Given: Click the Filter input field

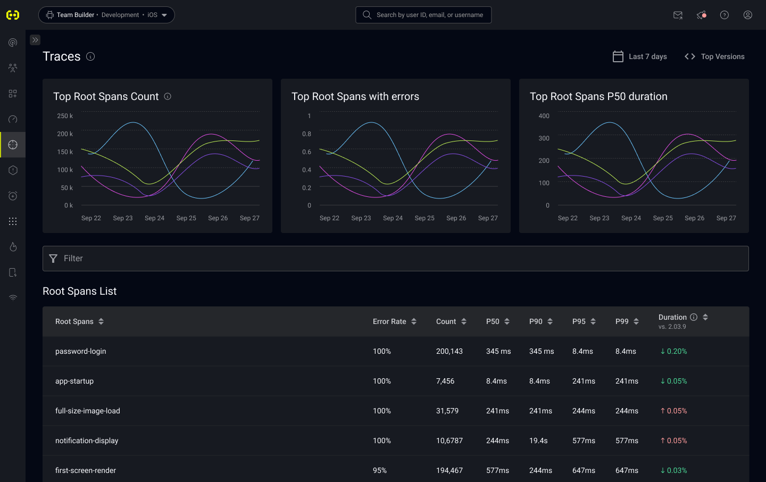Looking at the screenshot, I should click(396, 259).
